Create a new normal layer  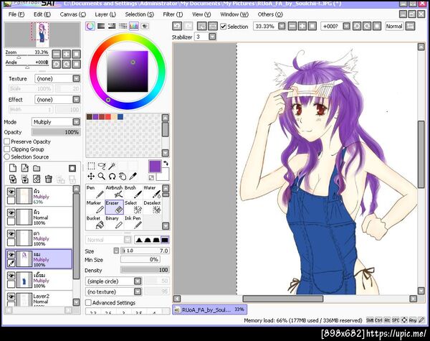coord(13,168)
